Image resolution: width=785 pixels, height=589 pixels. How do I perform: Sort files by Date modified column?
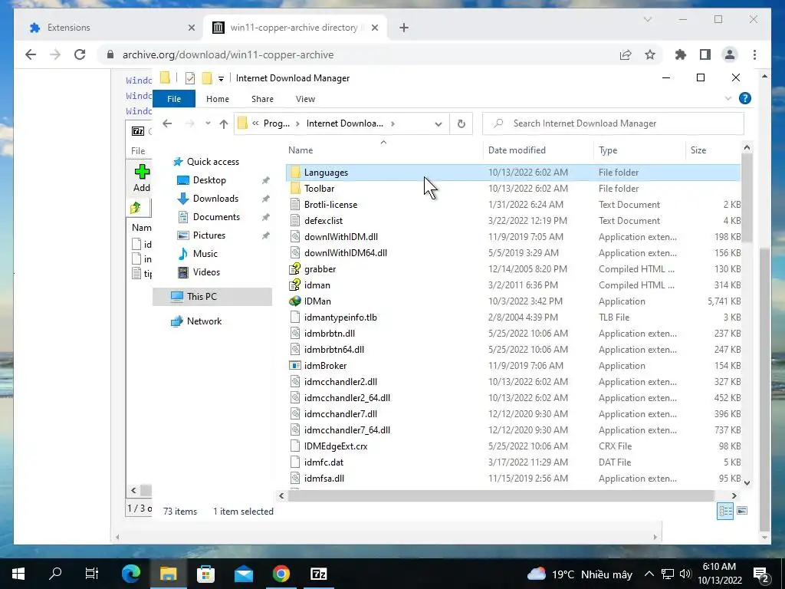tap(539, 150)
